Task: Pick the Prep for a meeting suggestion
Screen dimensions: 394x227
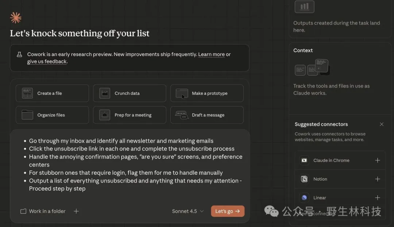Action: coord(130,115)
